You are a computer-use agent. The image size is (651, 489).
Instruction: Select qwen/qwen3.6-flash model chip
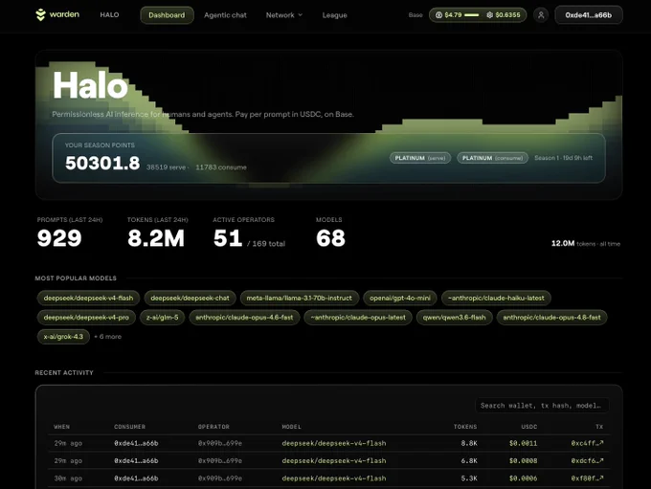tap(454, 318)
